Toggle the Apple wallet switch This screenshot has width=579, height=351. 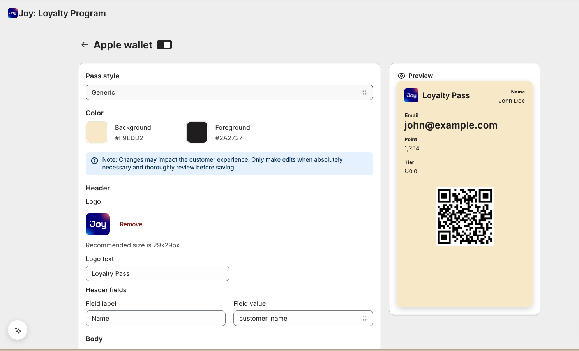pyautogui.click(x=164, y=45)
